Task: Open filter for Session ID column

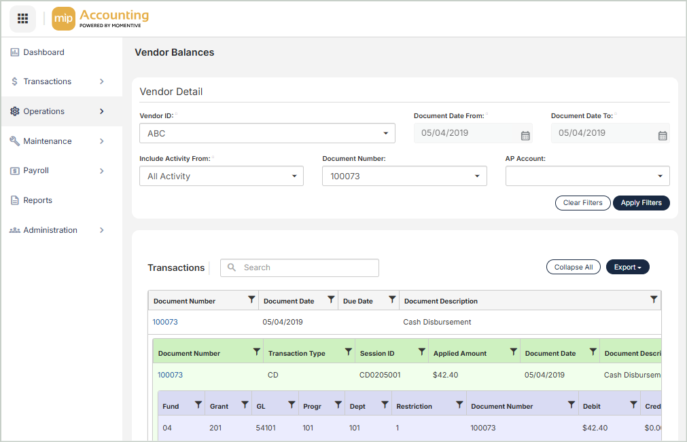Action: tap(421, 352)
